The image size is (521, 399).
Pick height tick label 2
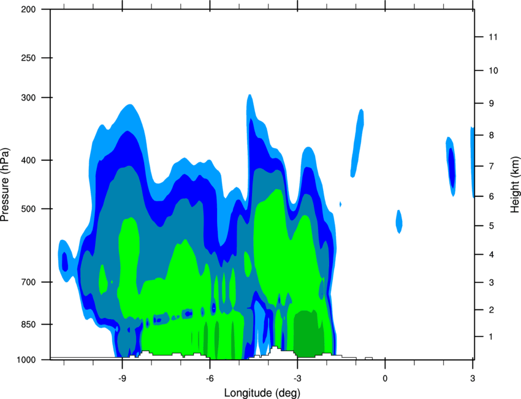pos(492,310)
